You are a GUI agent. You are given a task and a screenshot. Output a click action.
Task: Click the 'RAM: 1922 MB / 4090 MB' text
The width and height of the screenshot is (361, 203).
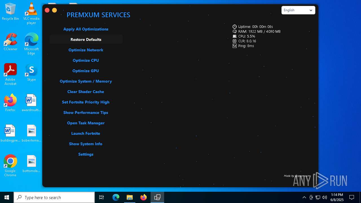[259, 31]
